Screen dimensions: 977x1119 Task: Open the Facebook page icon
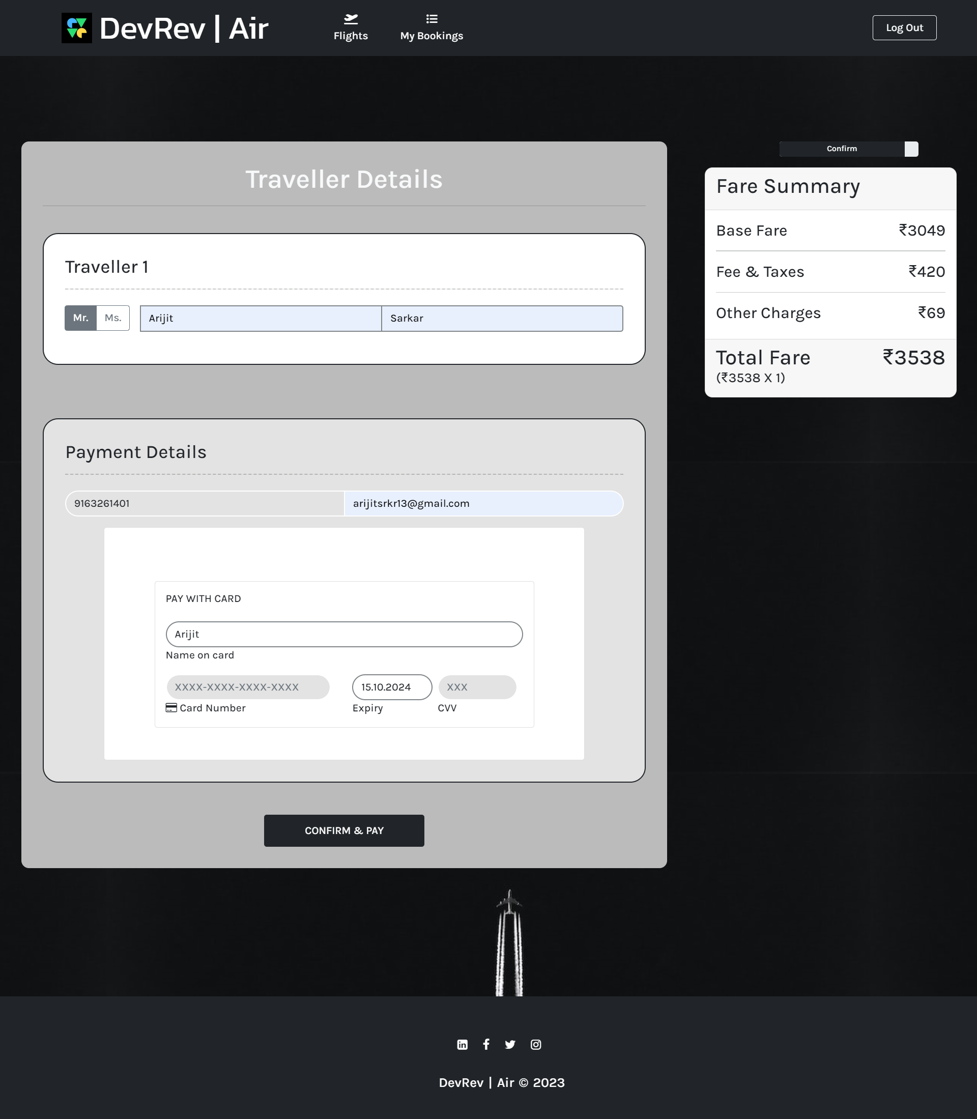tap(486, 1044)
